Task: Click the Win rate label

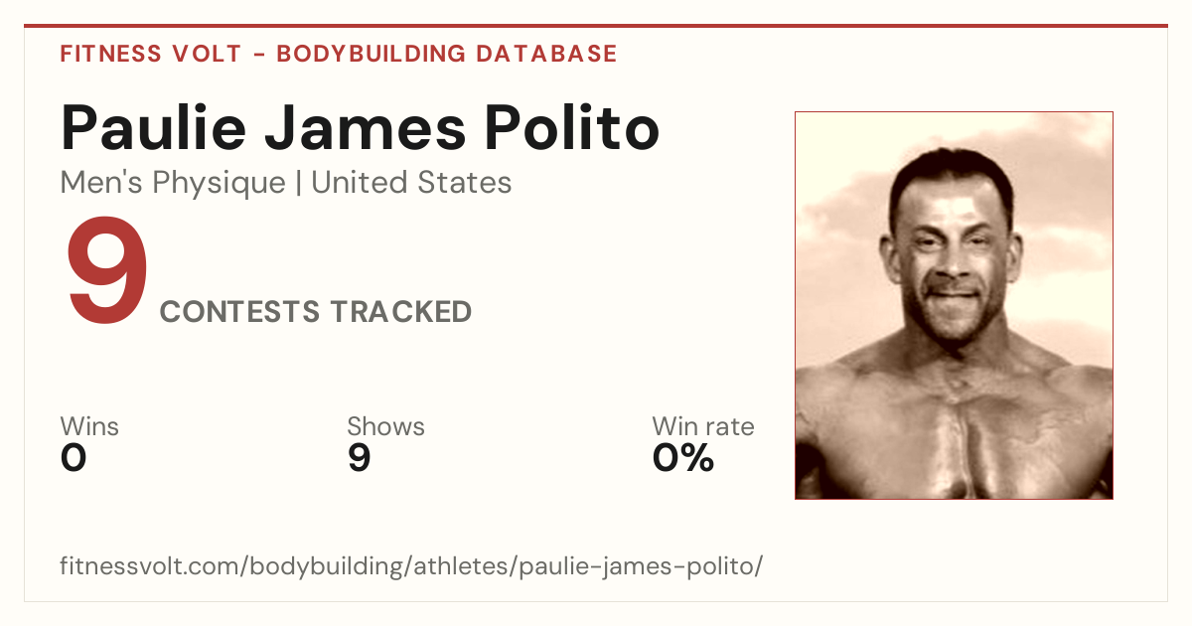Action: 703,426
